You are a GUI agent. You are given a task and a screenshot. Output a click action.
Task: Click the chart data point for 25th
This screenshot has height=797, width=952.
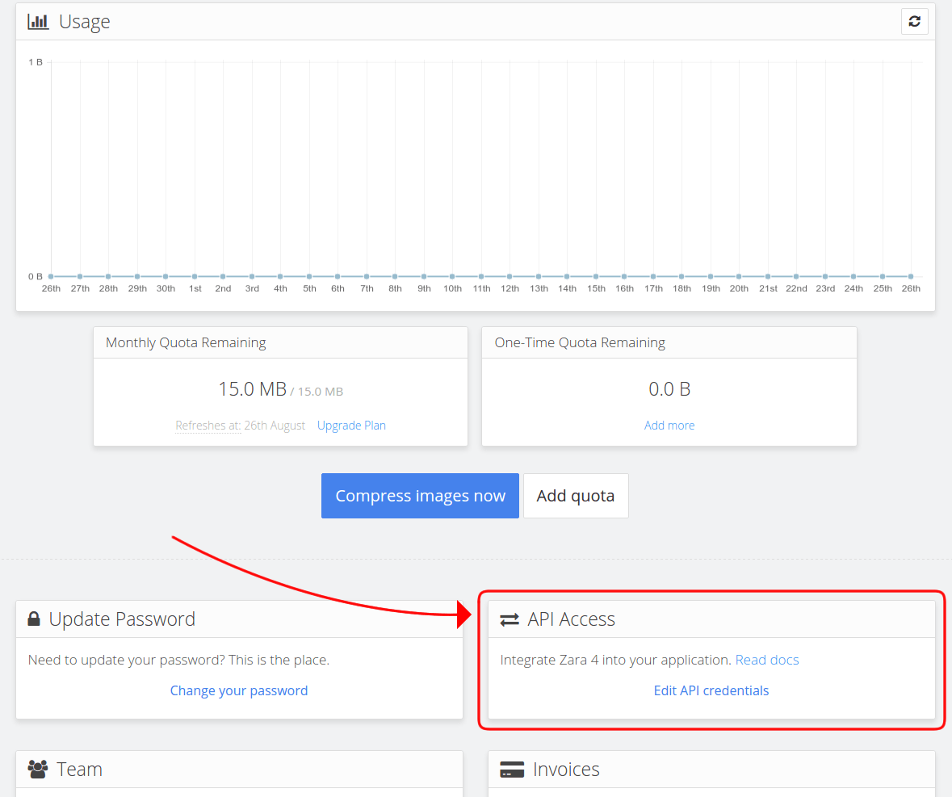883,276
